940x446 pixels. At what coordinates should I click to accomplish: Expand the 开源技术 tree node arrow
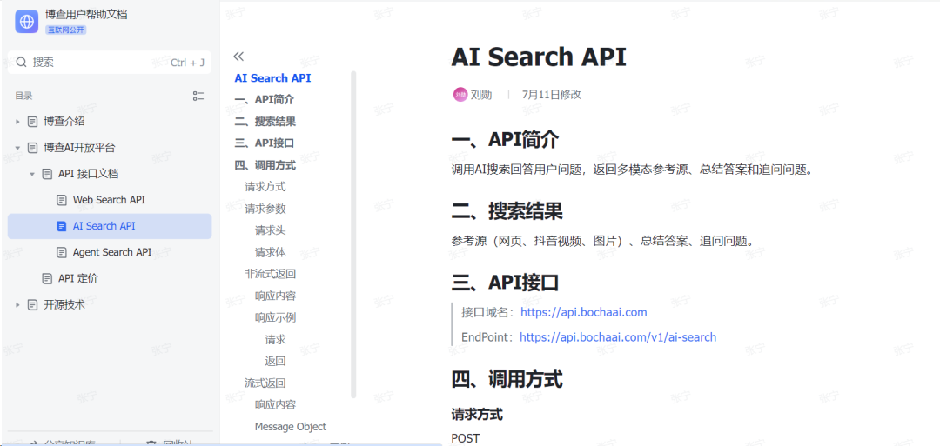pos(18,304)
